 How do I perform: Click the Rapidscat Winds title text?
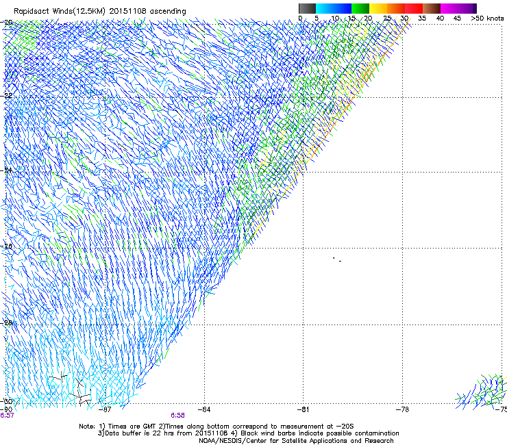tap(100, 11)
